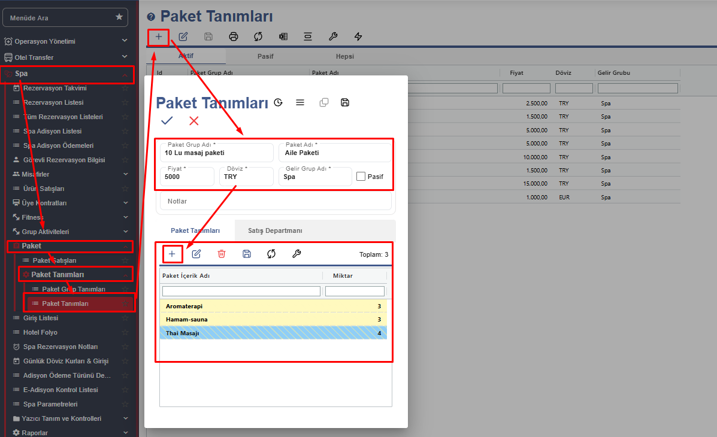Click the refresh icon in the main toolbar
Viewport: 717px width, 437px height.
[x=258, y=37]
